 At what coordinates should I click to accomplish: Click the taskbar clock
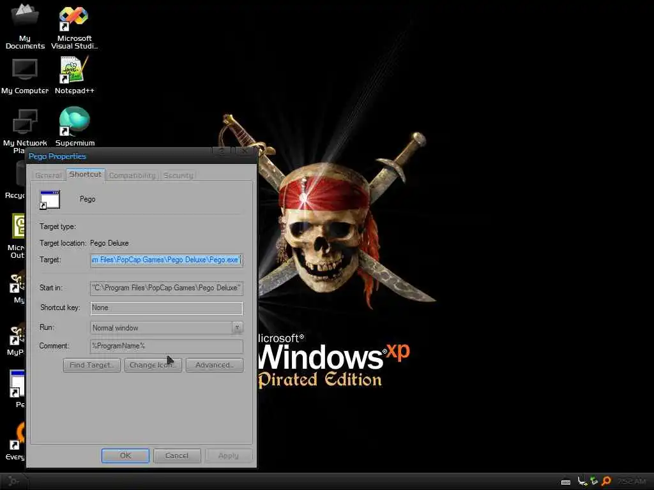point(632,481)
